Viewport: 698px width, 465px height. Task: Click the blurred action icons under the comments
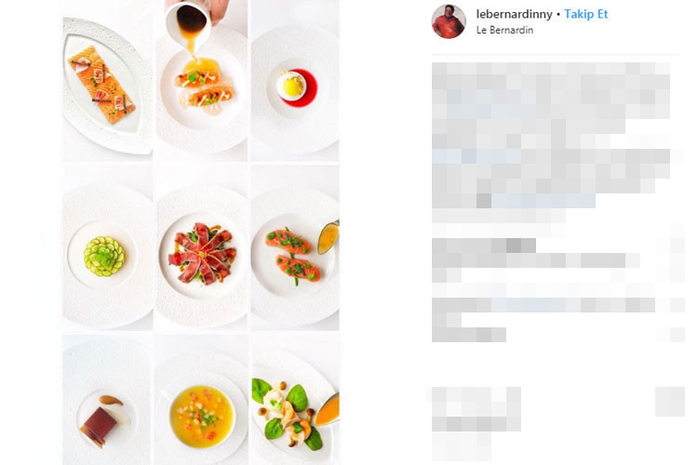pyautogui.click(x=477, y=409)
